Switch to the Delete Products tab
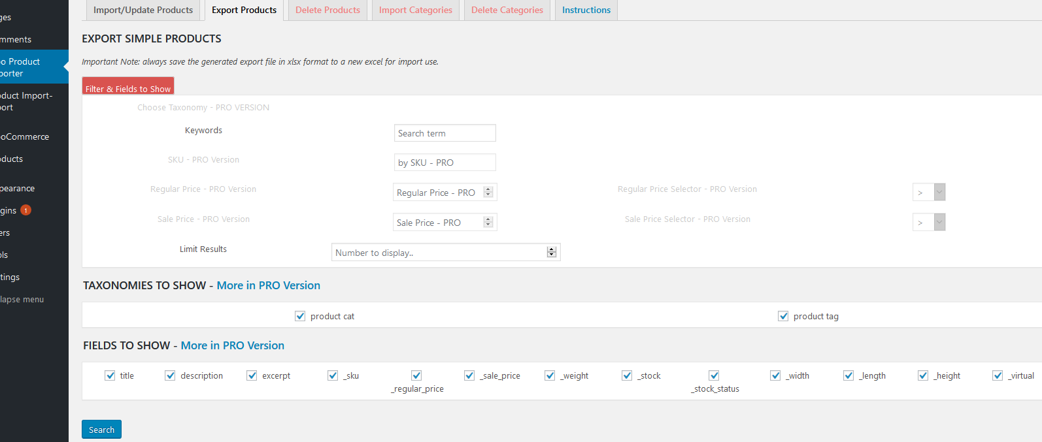The image size is (1042, 442). click(328, 10)
